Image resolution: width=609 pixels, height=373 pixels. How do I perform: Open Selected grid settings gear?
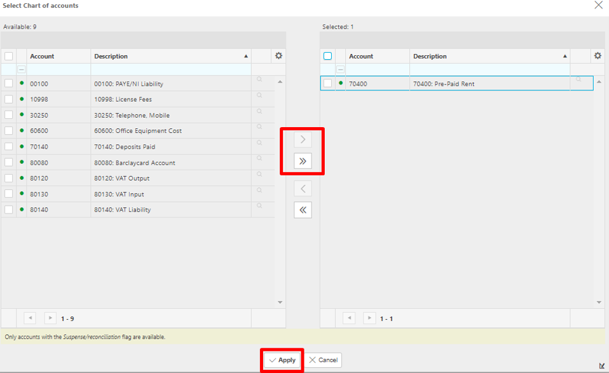[x=598, y=56]
